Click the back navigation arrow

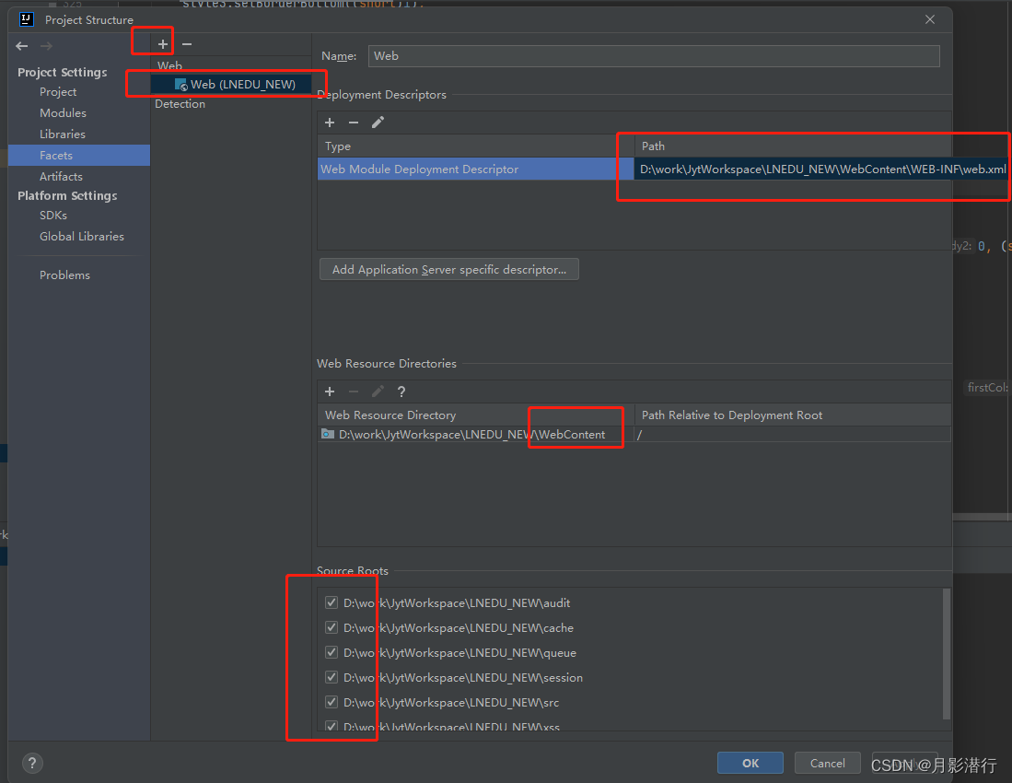[22, 46]
